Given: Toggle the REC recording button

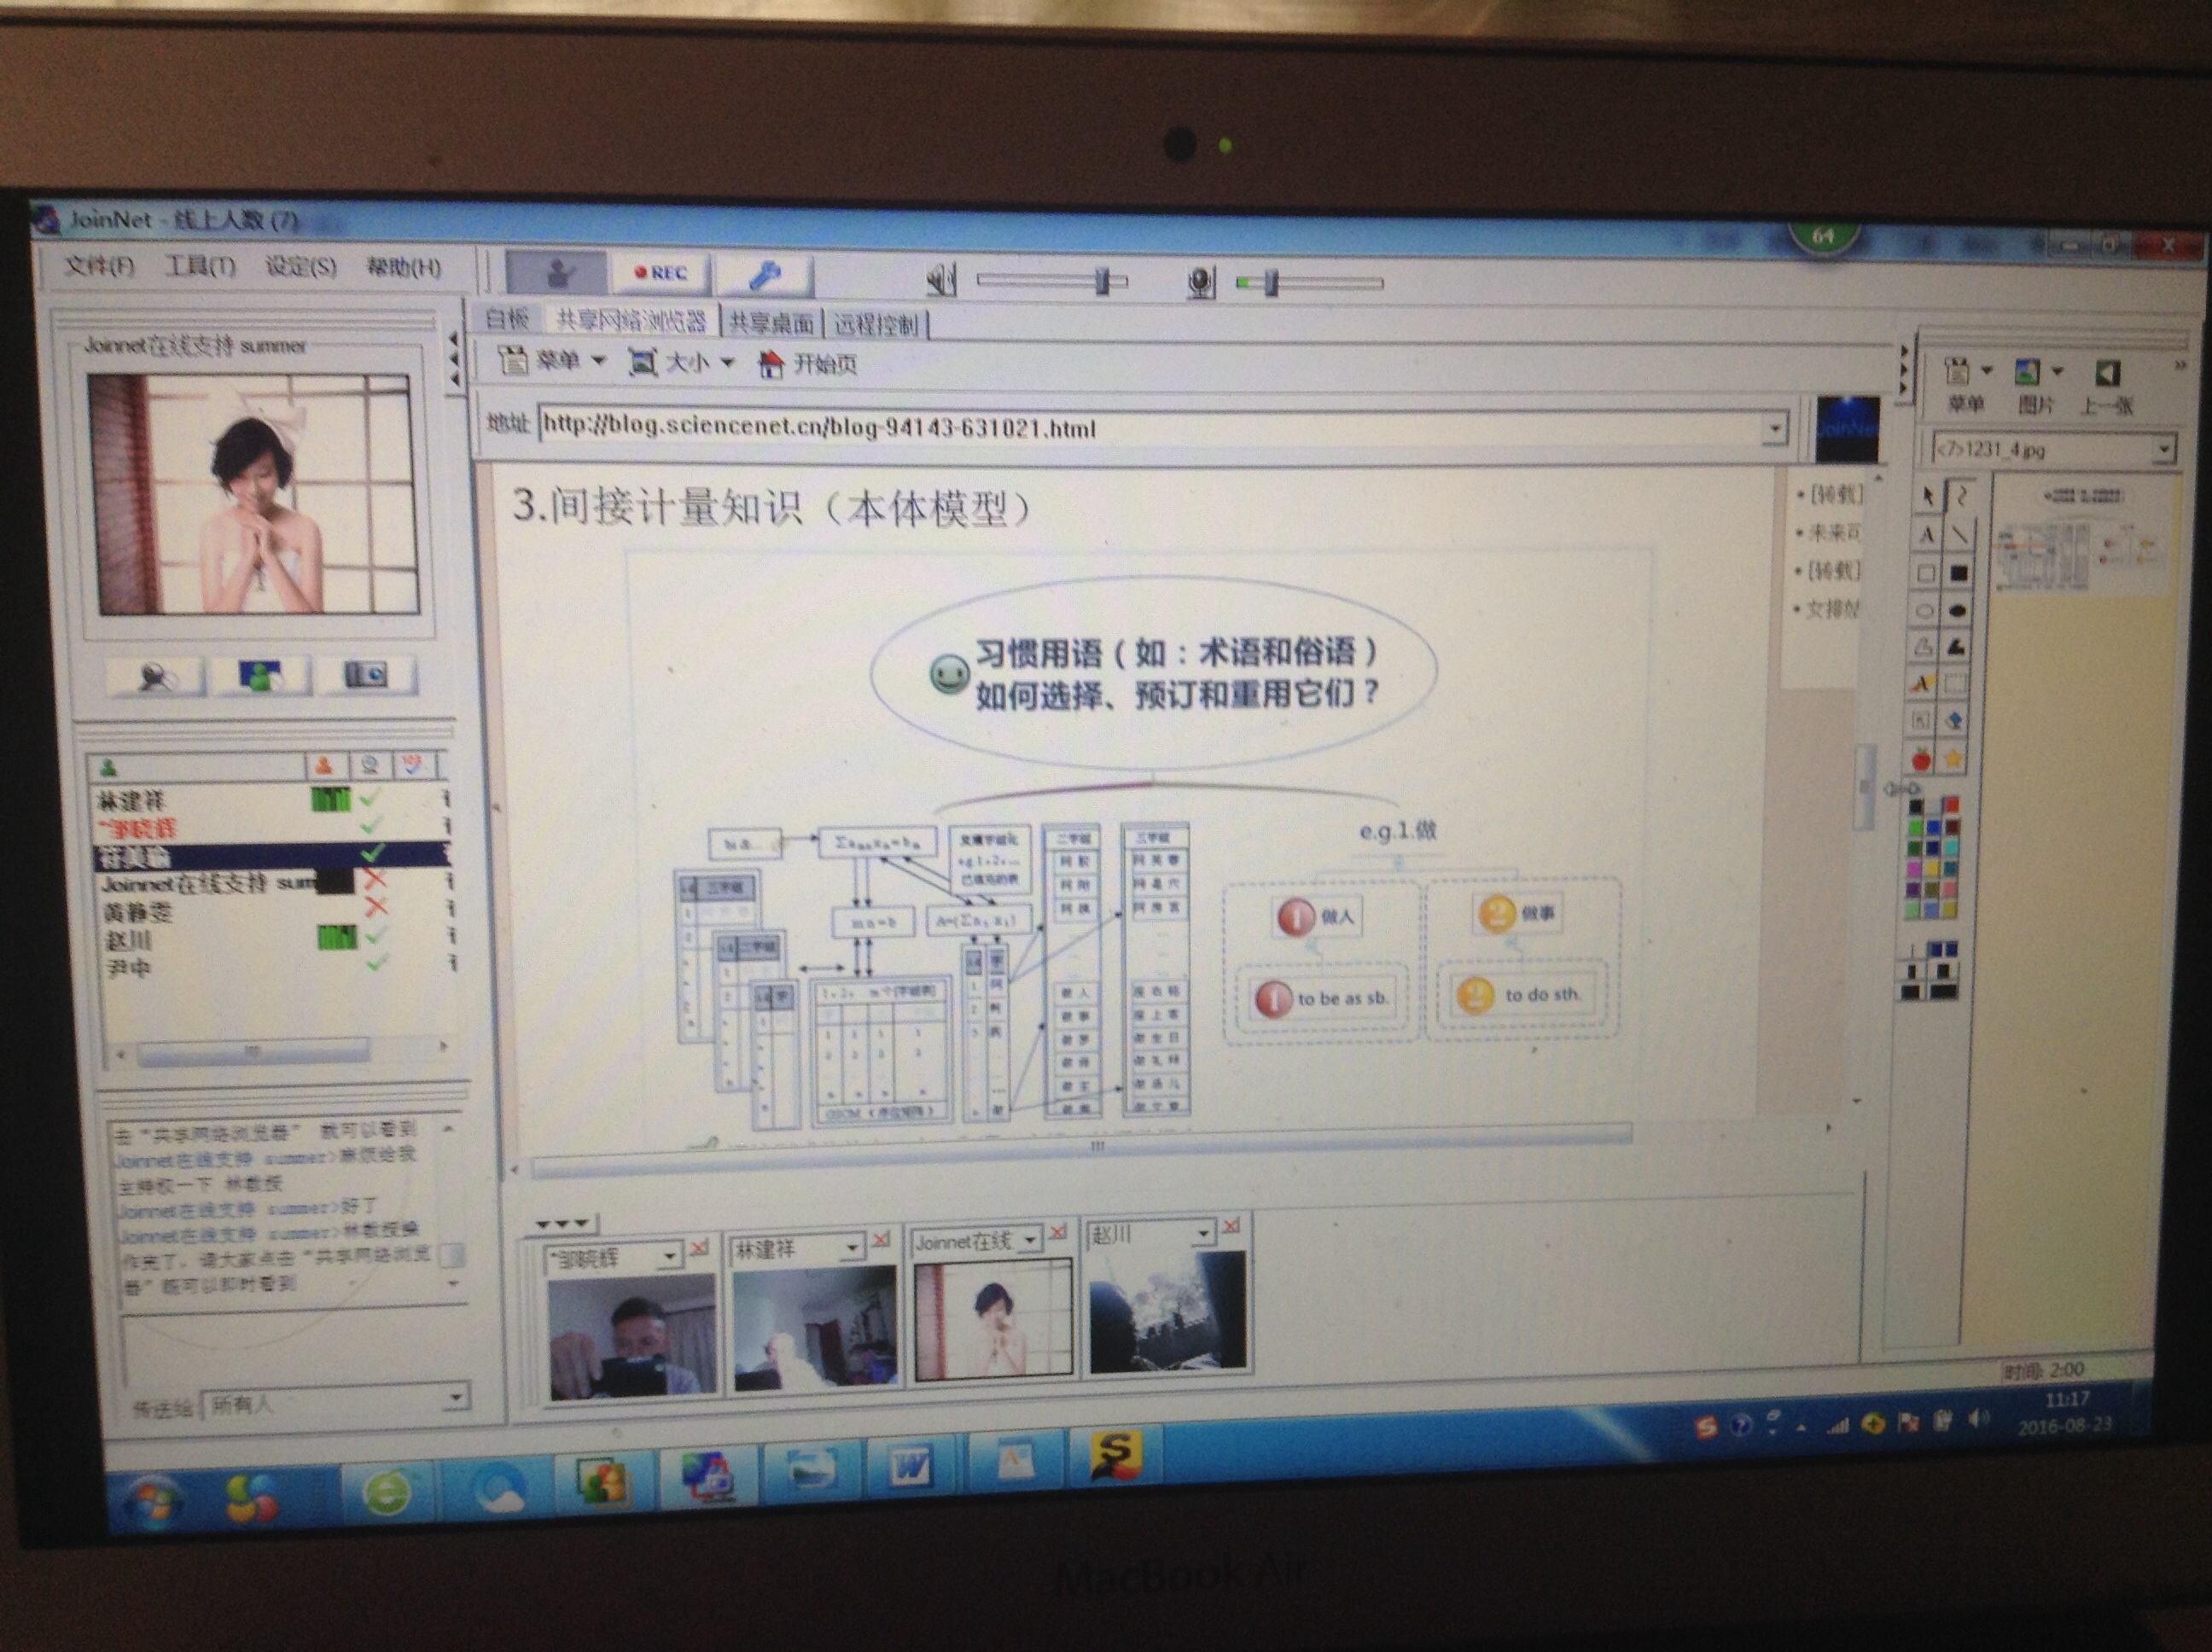Looking at the screenshot, I should coord(661,273).
